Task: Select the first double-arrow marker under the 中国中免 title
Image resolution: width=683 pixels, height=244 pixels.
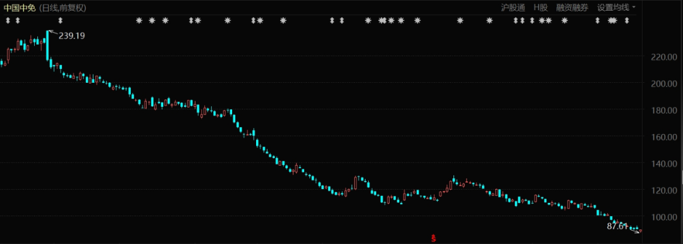Action: 8,20
